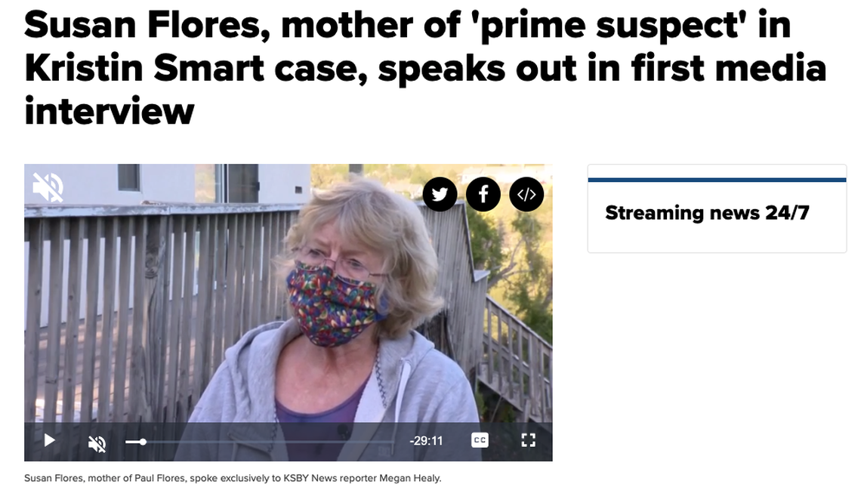The width and height of the screenshot is (861, 484).
Task: Enter fullscreen mode for the video
Action: [528, 440]
